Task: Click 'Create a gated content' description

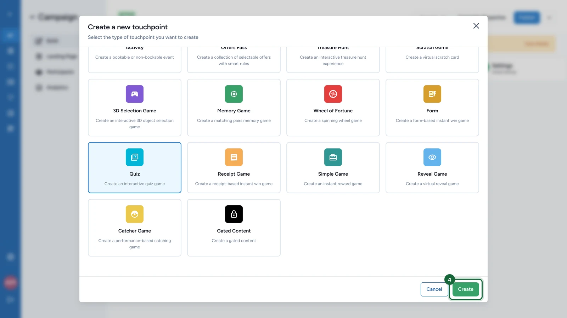Action: (x=234, y=241)
